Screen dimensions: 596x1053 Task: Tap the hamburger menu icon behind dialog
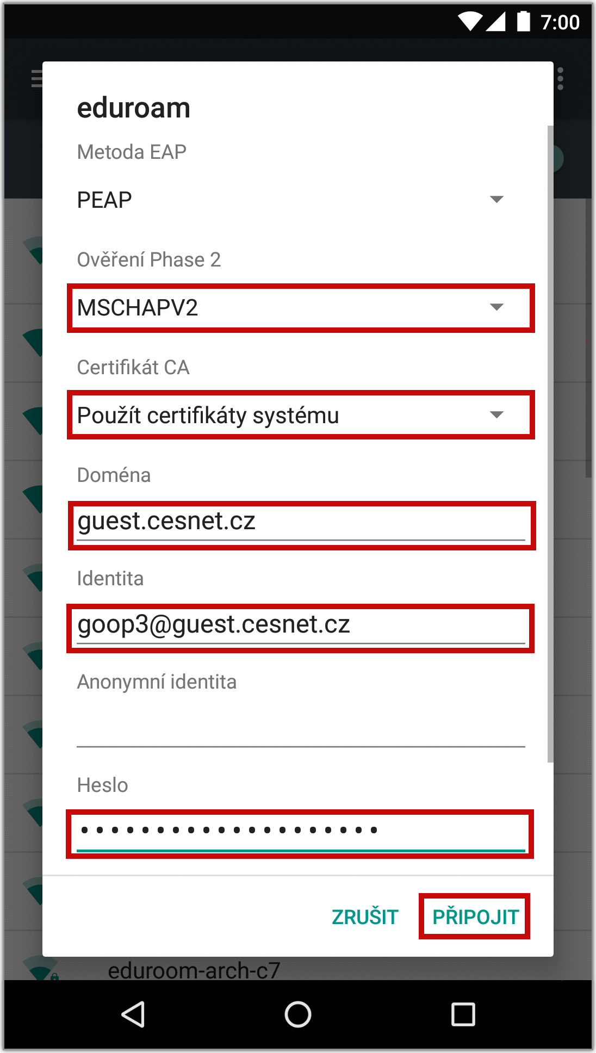coord(36,78)
